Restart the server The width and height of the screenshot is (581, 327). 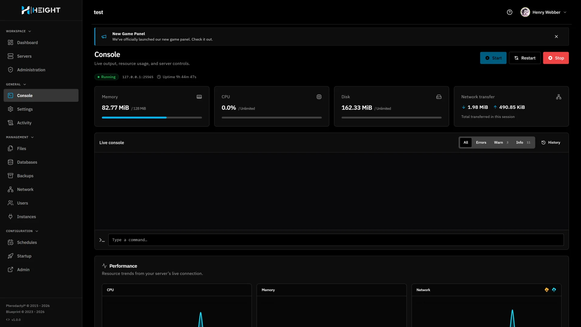pos(525,58)
